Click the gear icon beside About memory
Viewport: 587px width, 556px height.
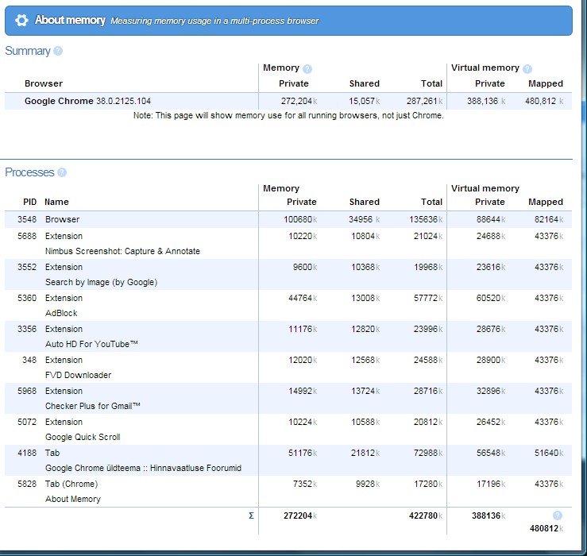pos(21,20)
